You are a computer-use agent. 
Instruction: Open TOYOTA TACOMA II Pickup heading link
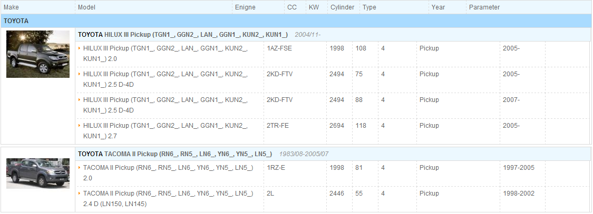tap(174, 154)
